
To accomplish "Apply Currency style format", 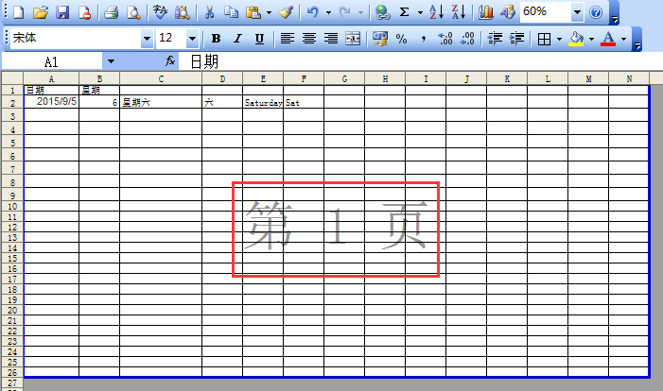I will tap(380, 39).
